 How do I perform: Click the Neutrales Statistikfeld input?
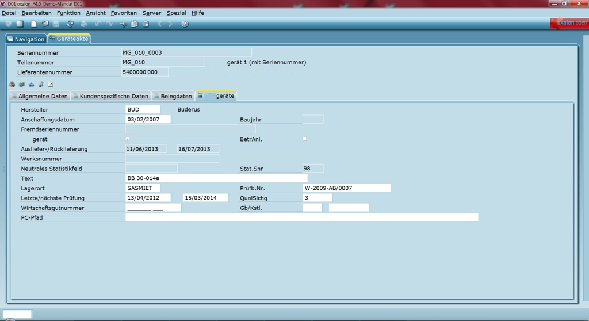151,169
